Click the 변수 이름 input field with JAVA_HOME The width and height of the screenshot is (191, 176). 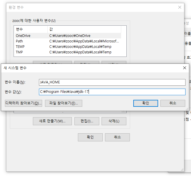click(112, 82)
